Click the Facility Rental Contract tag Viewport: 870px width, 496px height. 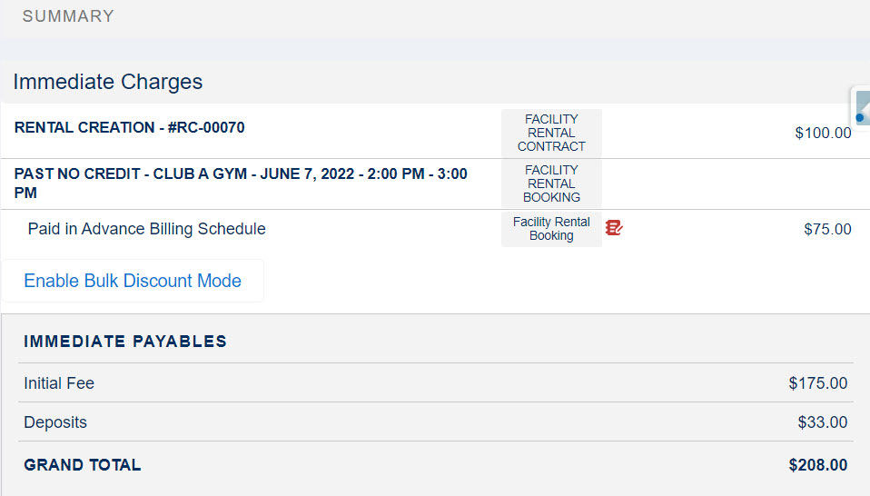551,133
